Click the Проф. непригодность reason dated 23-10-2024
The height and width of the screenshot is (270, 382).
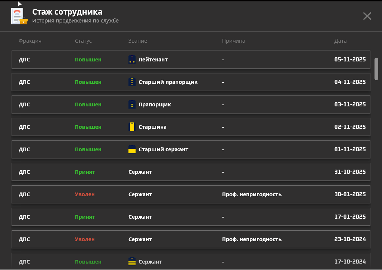[x=252, y=239]
